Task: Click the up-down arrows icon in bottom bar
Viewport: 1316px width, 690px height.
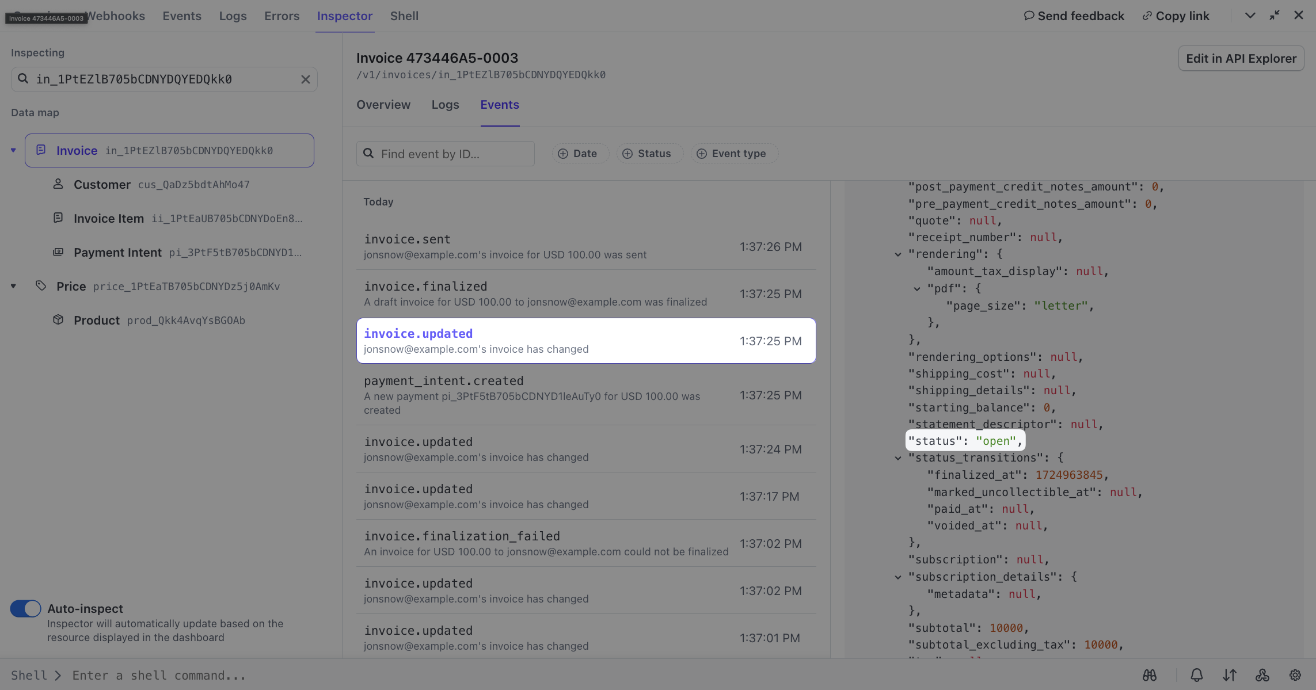Action: tap(1230, 675)
